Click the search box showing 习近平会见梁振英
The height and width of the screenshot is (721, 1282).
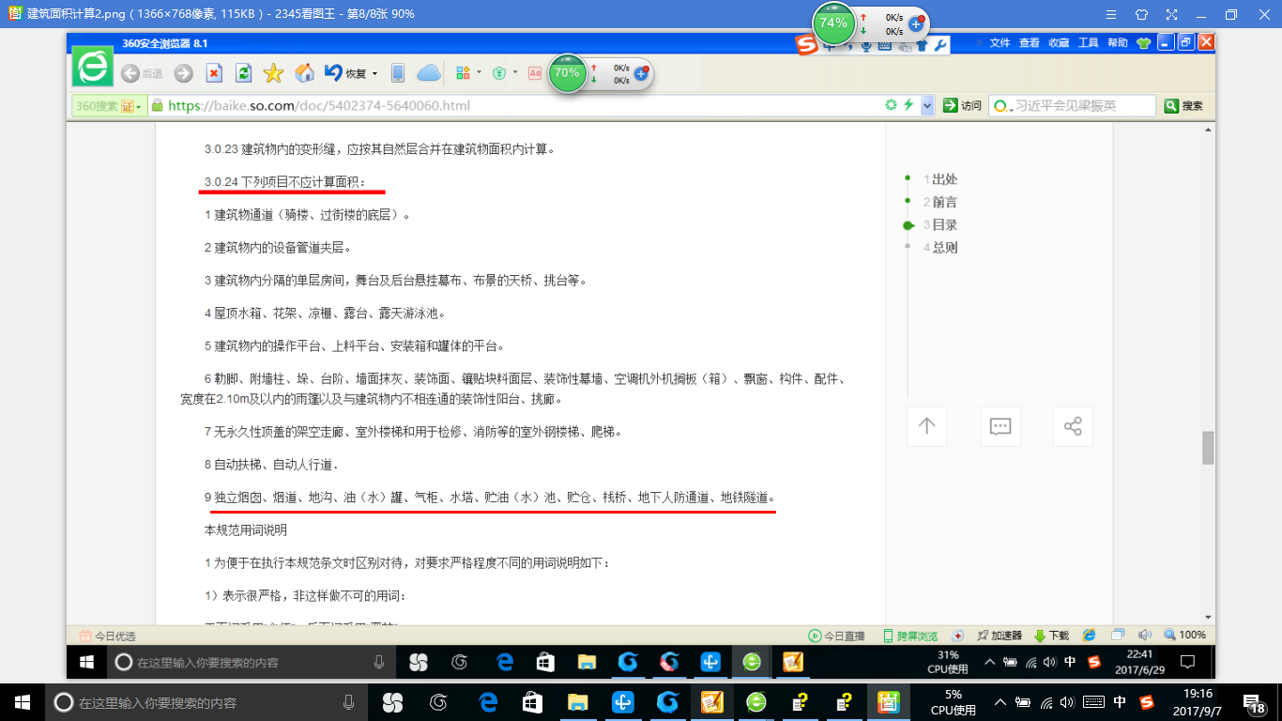(x=1073, y=106)
